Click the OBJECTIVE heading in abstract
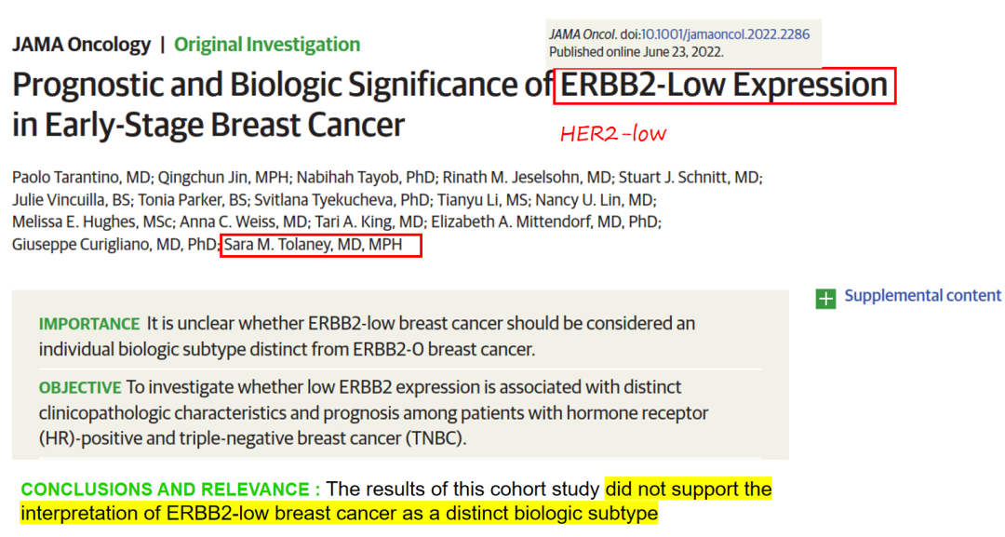The width and height of the screenshot is (1005, 537). tap(80, 388)
